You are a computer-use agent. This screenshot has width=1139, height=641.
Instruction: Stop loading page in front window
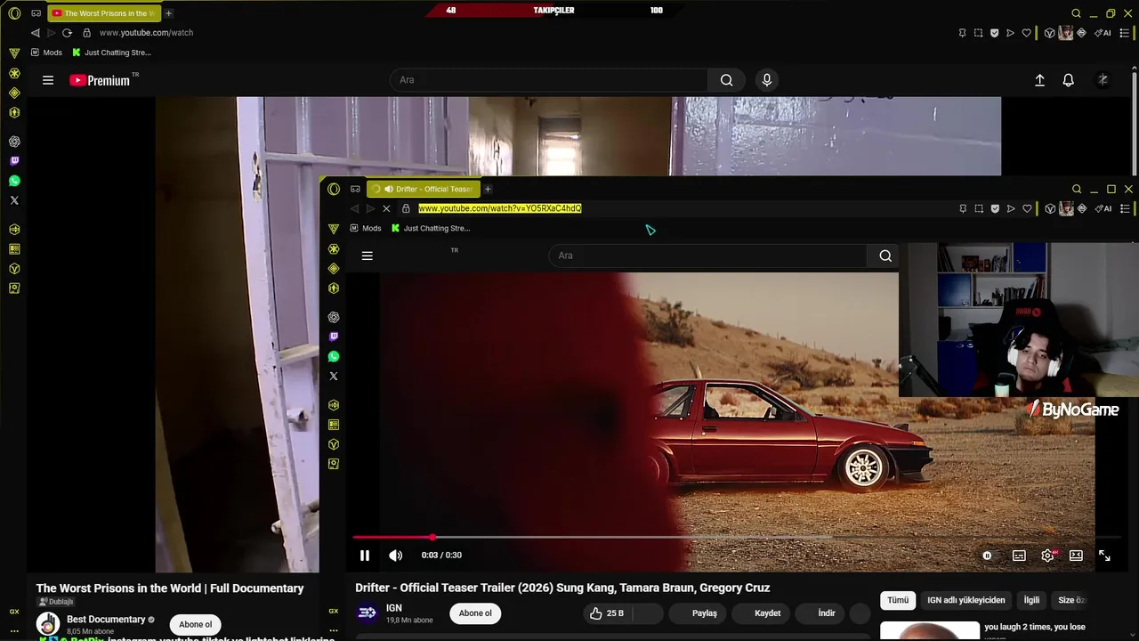(386, 208)
